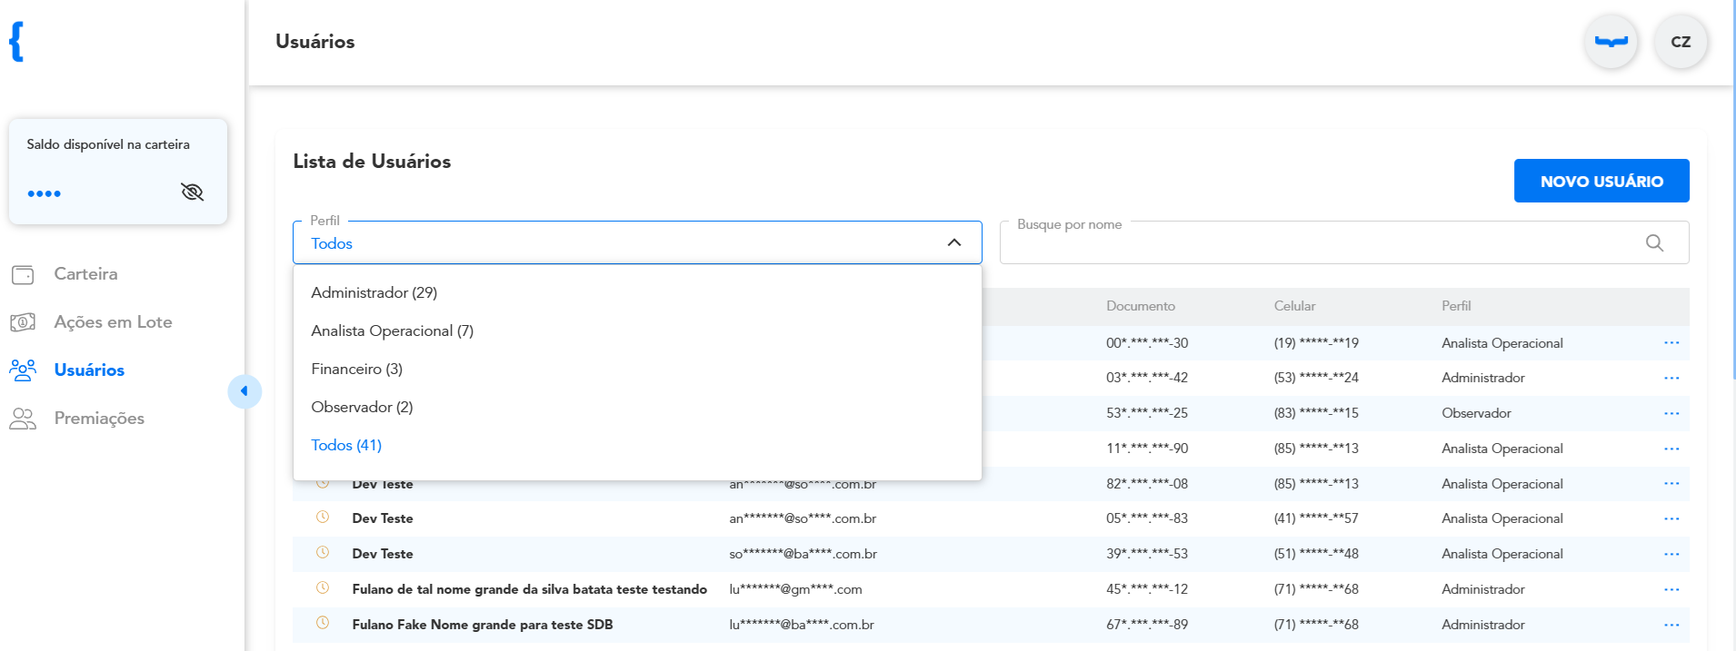
Task: Click the blue wave icon in the header
Action: pos(1611,42)
